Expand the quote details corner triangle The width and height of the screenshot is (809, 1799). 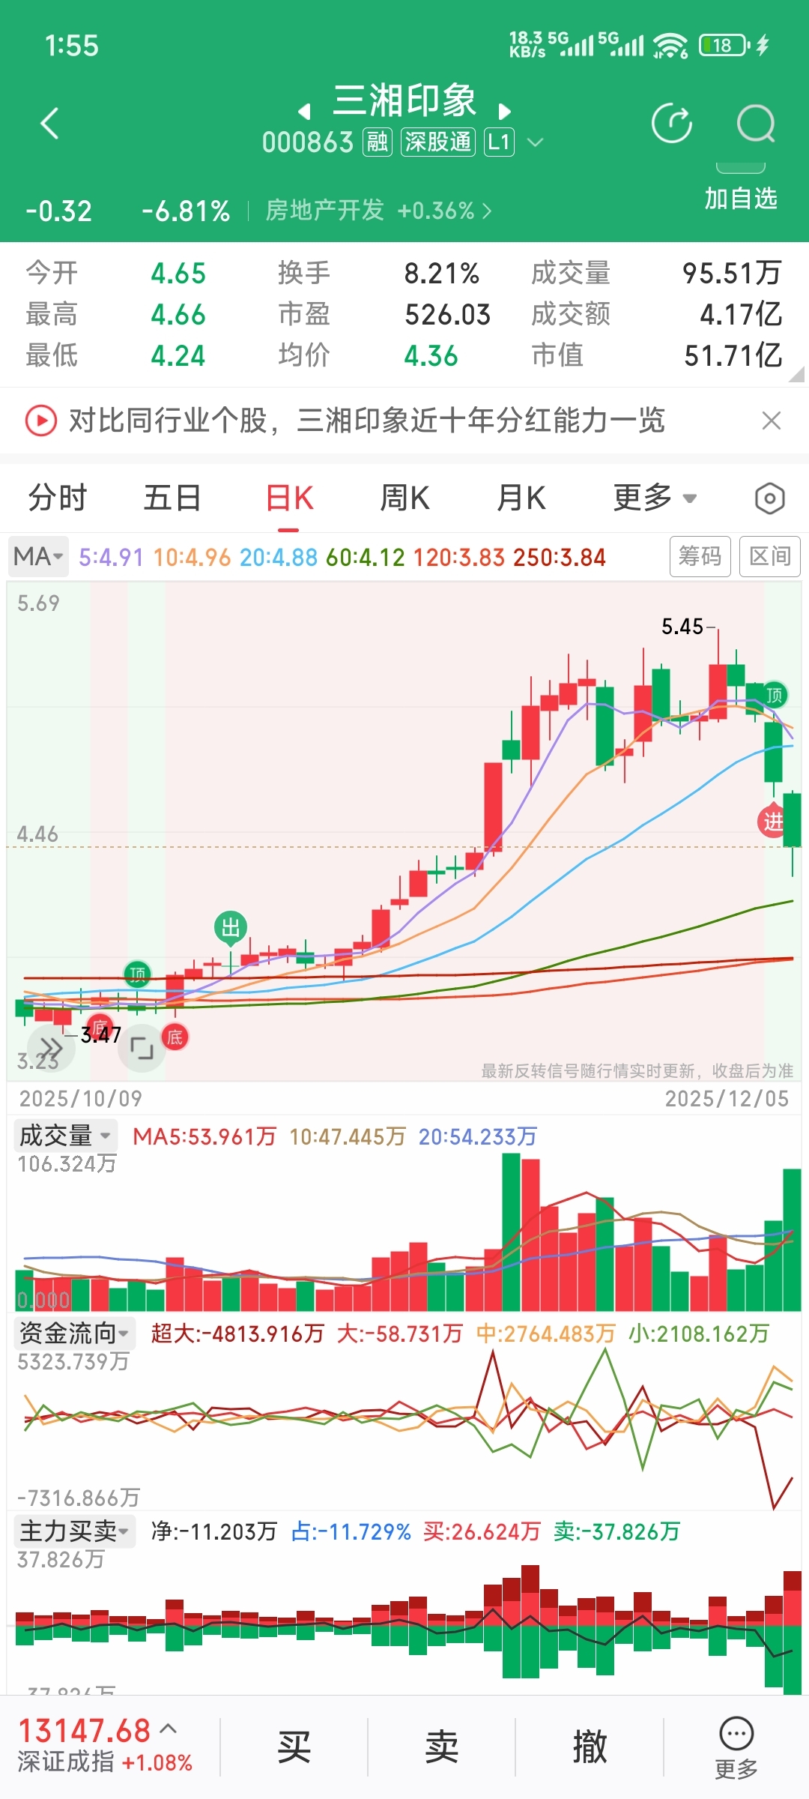click(796, 374)
